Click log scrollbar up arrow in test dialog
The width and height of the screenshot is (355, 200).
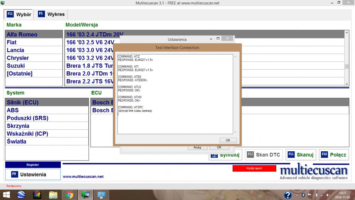[235, 57]
